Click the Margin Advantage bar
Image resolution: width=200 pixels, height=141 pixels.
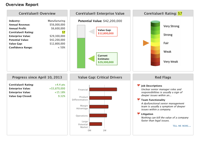99,107
